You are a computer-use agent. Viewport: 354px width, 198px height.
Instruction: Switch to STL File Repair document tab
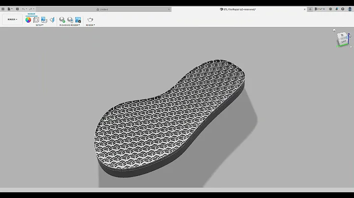pyautogui.click(x=238, y=9)
